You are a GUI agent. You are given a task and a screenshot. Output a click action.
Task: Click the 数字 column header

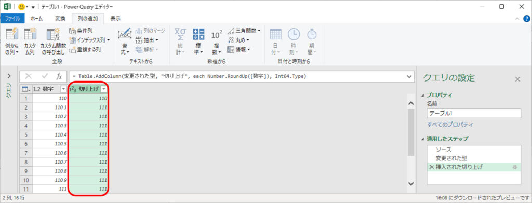[x=48, y=89]
